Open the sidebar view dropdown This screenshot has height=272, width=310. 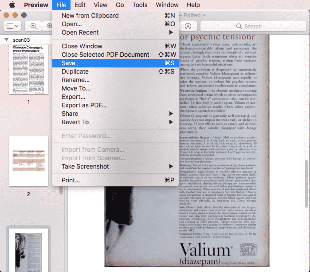[12, 26]
